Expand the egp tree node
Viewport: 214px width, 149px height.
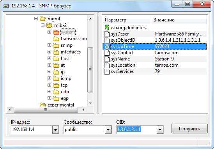coord(49,98)
